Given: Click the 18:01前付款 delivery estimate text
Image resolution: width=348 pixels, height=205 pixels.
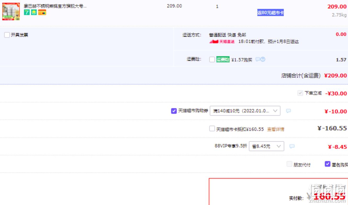Looking at the screenshot, I should [x=268, y=42].
